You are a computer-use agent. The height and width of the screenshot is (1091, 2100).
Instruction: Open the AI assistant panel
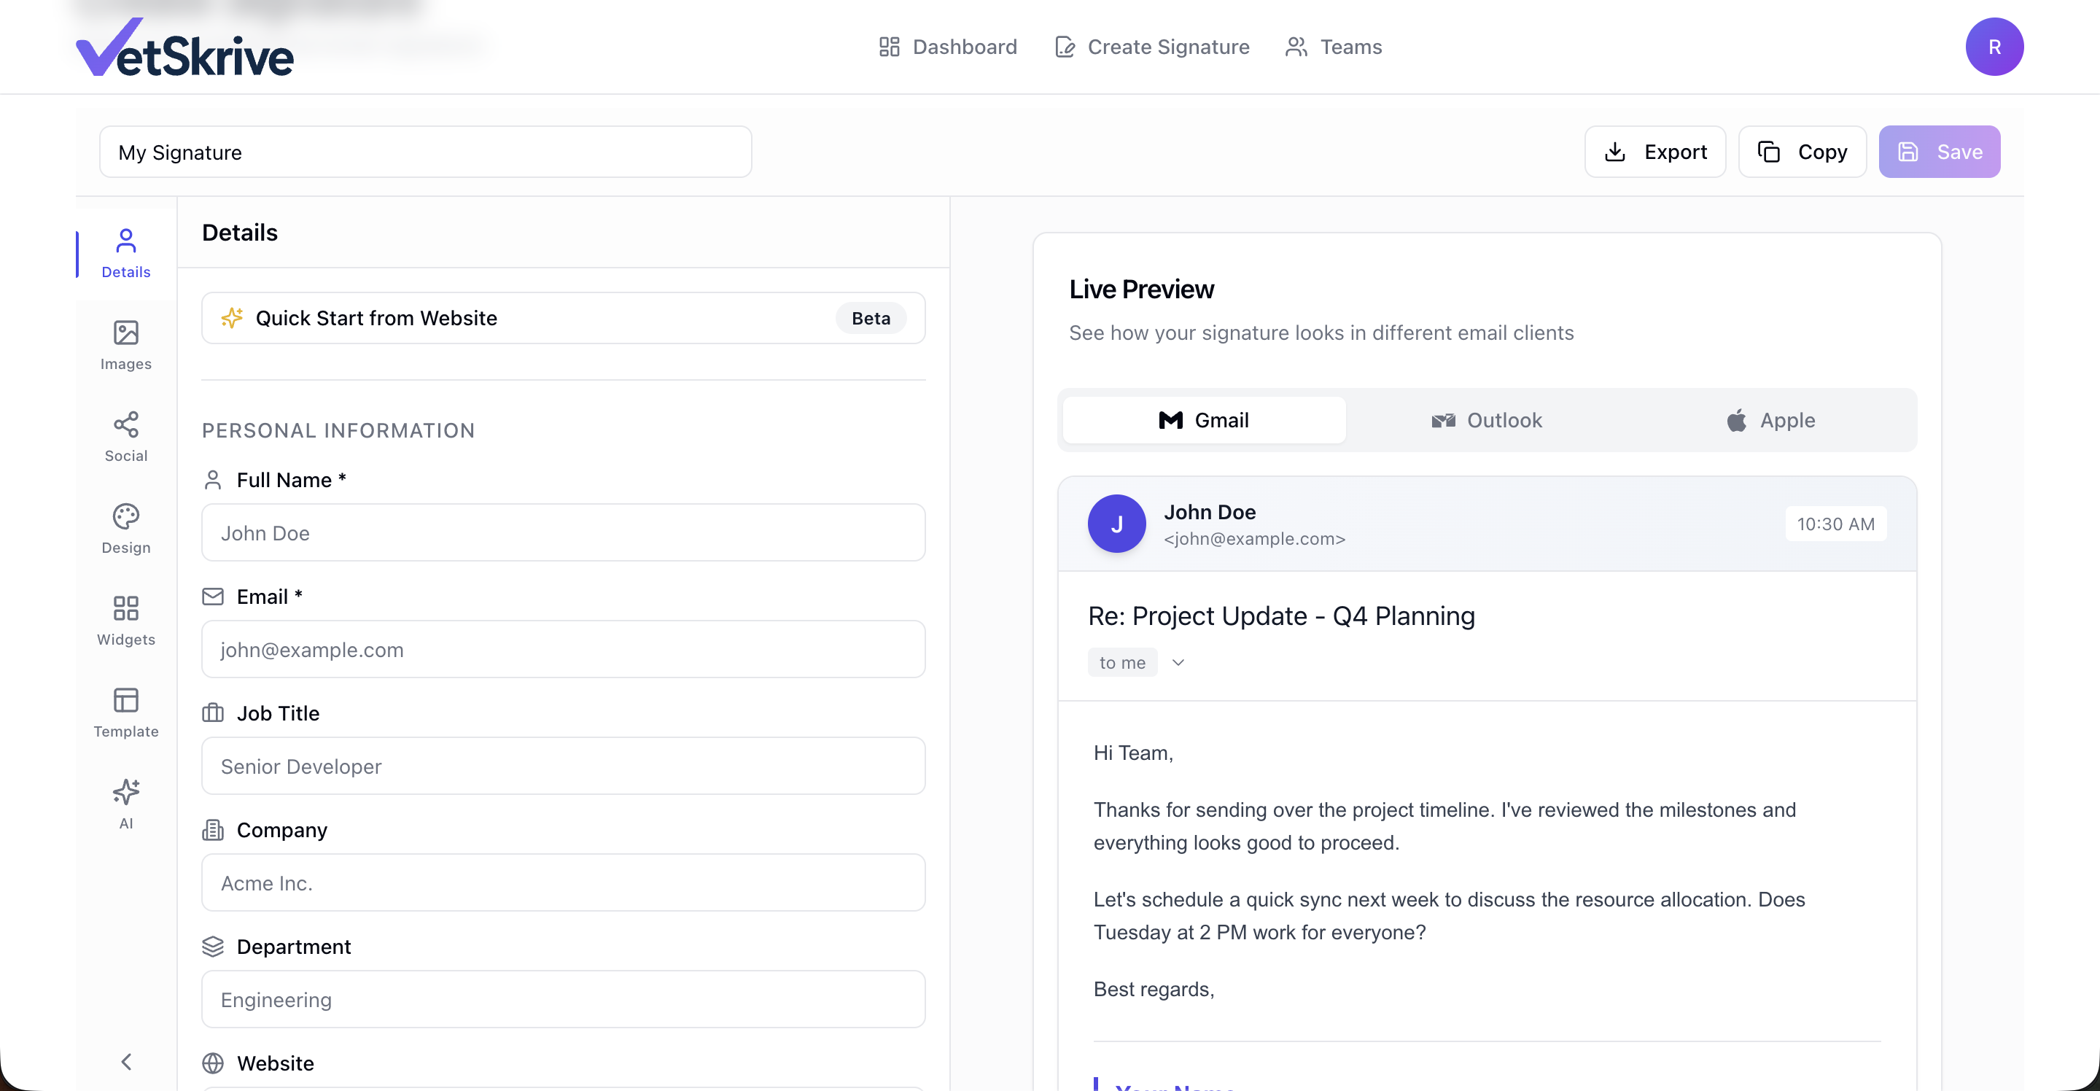click(125, 803)
